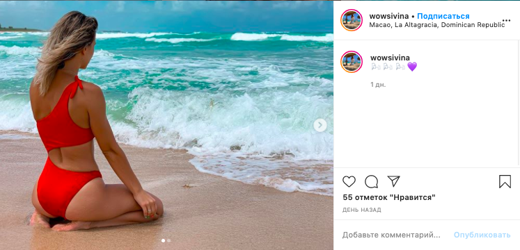
Task: Save the post with the bookmark icon
Action: point(505,181)
